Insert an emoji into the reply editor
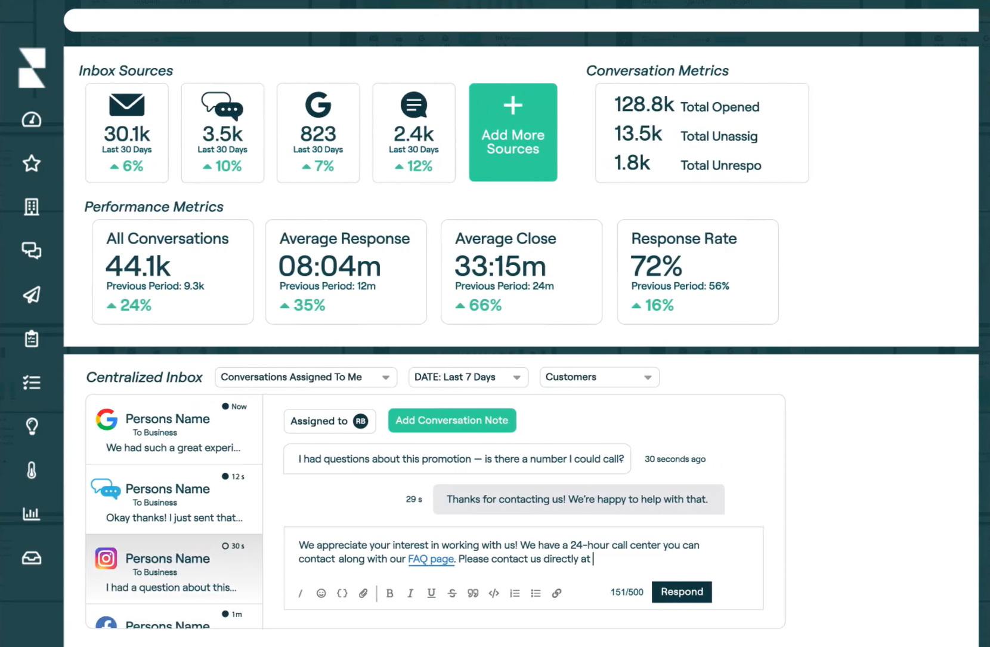Image resolution: width=990 pixels, height=647 pixels. (x=321, y=593)
